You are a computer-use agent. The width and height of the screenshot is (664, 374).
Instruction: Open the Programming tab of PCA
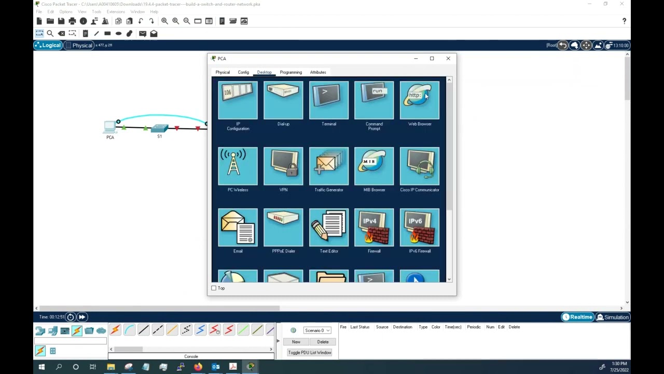[x=290, y=72]
